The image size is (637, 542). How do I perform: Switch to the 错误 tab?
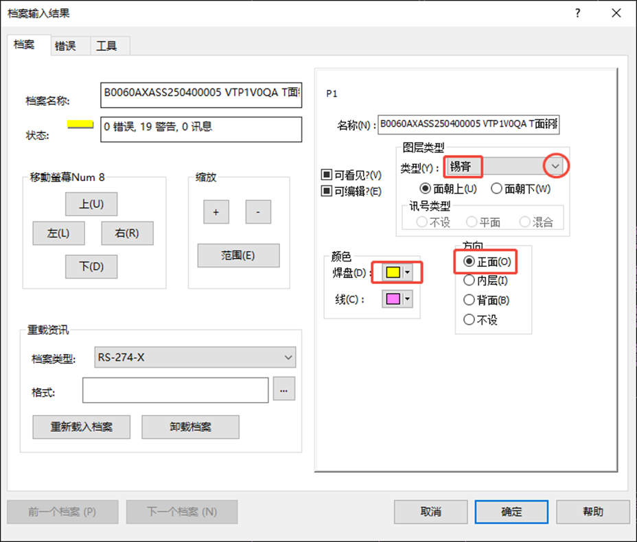(65, 46)
